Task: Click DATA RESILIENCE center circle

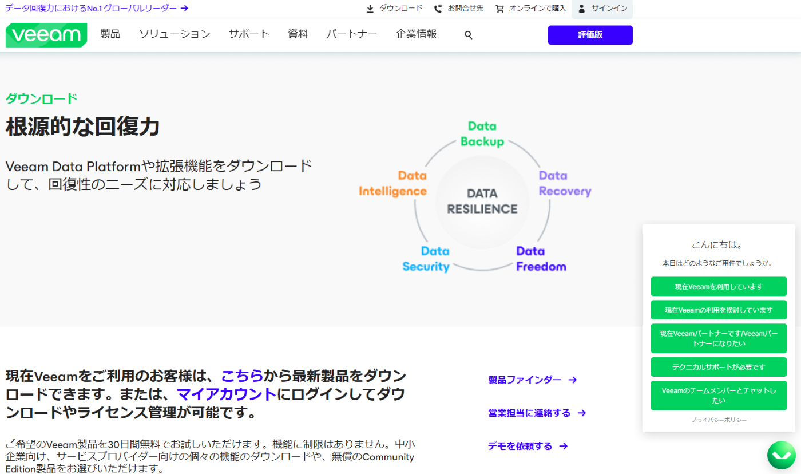Action: pos(482,202)
